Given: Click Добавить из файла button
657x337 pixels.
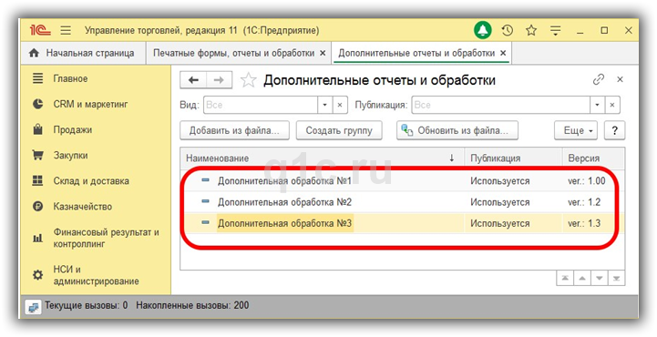Looking at the screenshot, I should (x=235, y=130).
